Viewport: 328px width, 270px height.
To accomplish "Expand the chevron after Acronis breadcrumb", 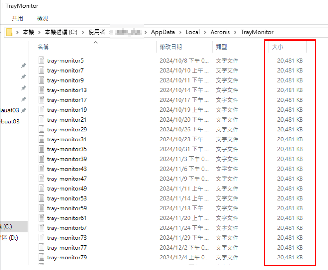I will (235, 32).
